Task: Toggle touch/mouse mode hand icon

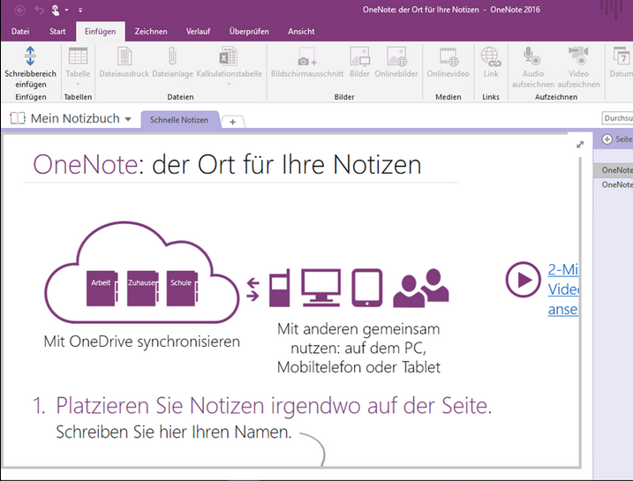Action: pos(56,10)
